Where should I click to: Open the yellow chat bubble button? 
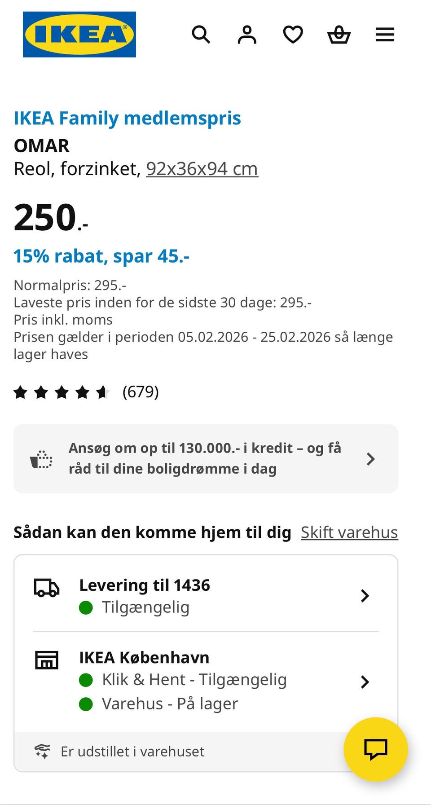point(375,749)
